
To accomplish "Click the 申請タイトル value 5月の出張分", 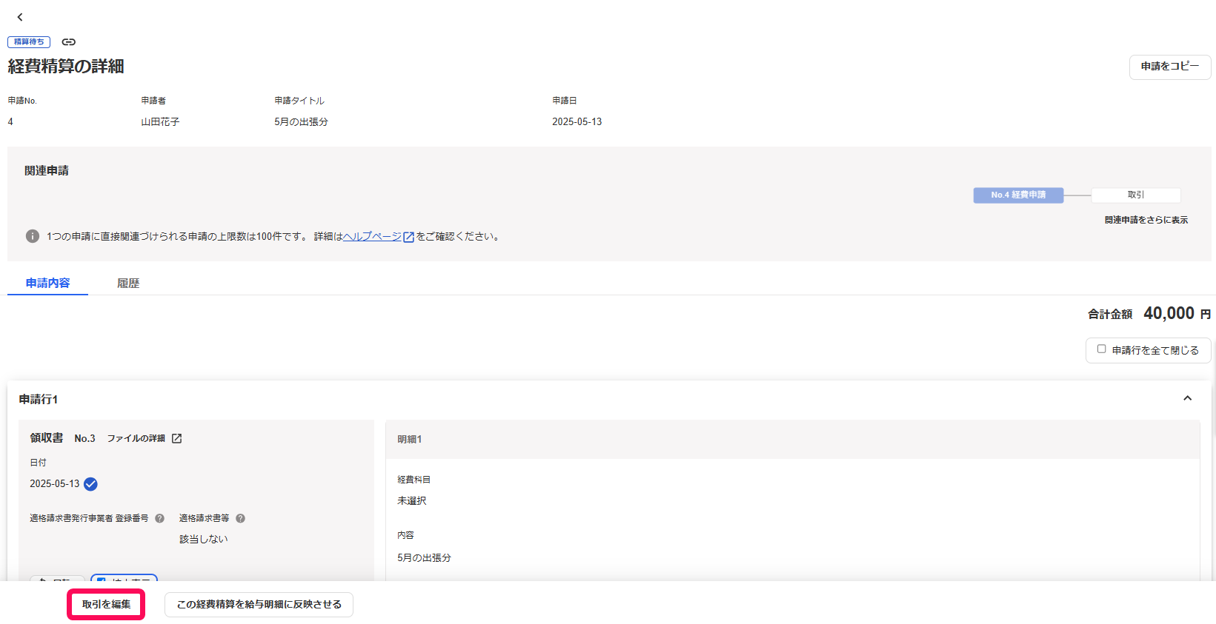I will pos(301,122).
